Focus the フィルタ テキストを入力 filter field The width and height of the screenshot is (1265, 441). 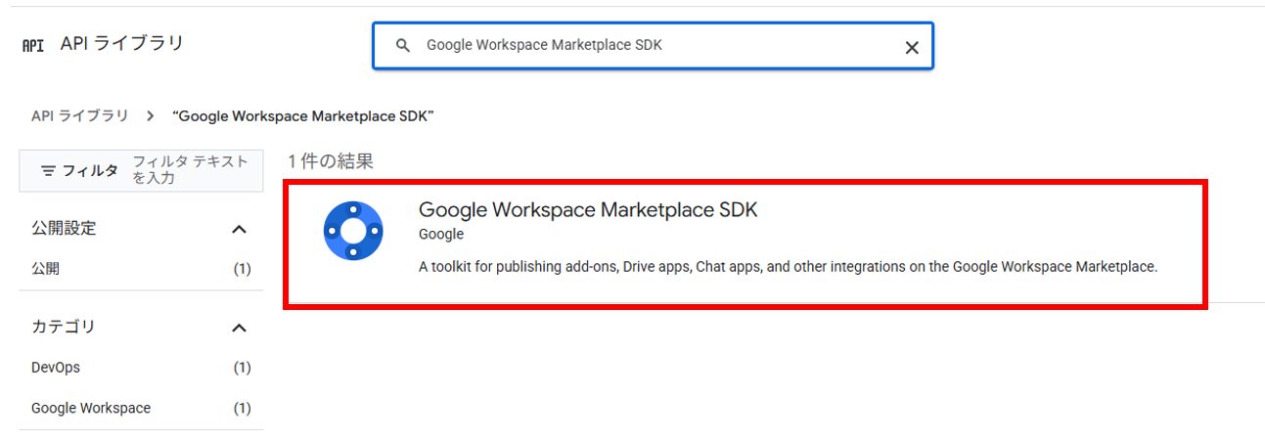(190, 170)
